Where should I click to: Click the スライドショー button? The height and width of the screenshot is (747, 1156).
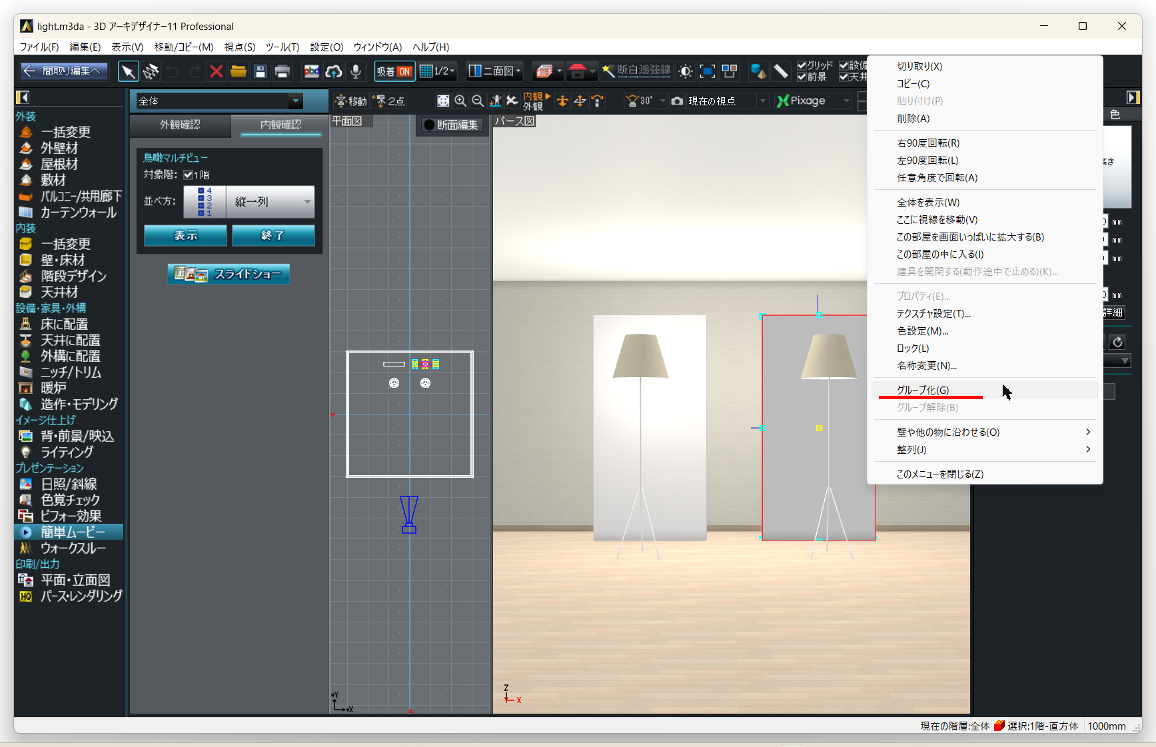[x=229, y=274]
